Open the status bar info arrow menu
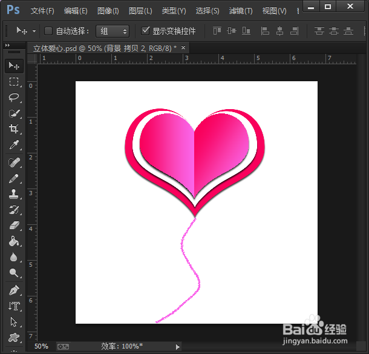Viewport: 369px width, 354px height. point(178,347)
